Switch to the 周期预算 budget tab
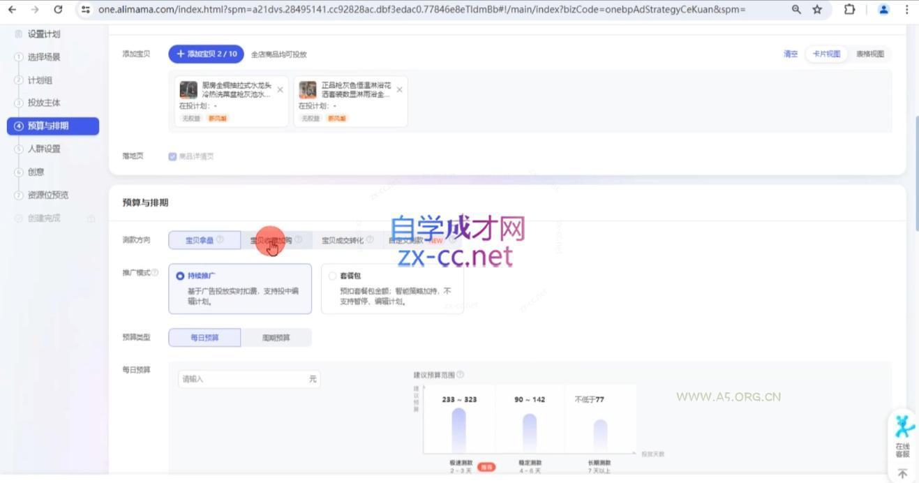This screenshot has height=483, width=919. 276,337
